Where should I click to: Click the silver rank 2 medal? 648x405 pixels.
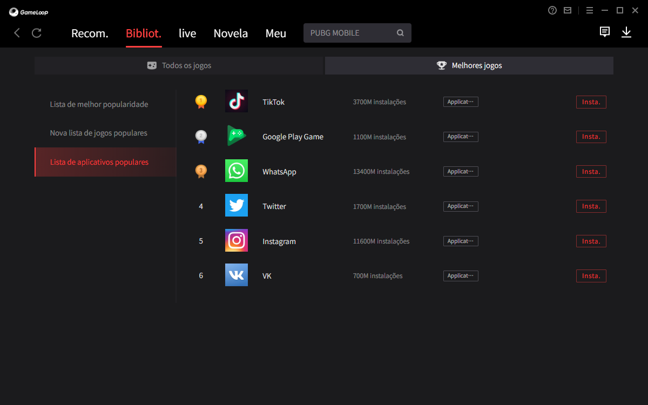(x=201, y=137)
